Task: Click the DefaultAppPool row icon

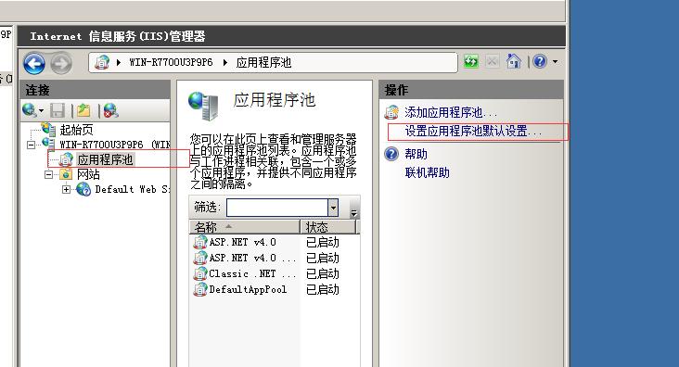Action: tap(200, 289)
